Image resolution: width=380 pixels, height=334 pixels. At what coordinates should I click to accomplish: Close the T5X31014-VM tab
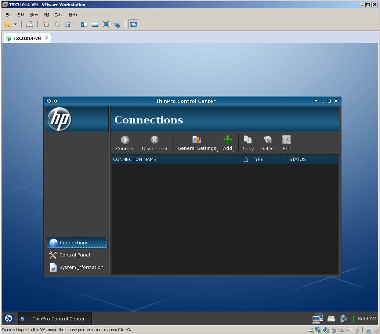pos(47,38)
